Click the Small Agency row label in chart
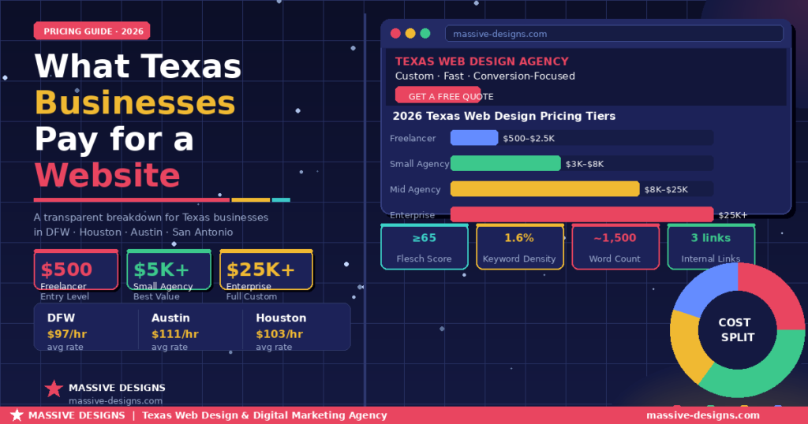 click(419, 164)
